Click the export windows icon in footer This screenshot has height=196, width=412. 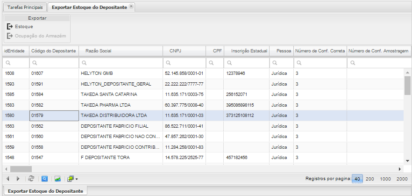(70, 179)
